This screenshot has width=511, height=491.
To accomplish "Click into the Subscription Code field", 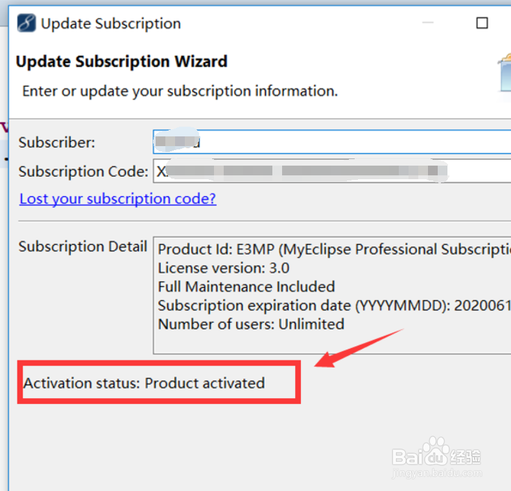I will 331,172.
